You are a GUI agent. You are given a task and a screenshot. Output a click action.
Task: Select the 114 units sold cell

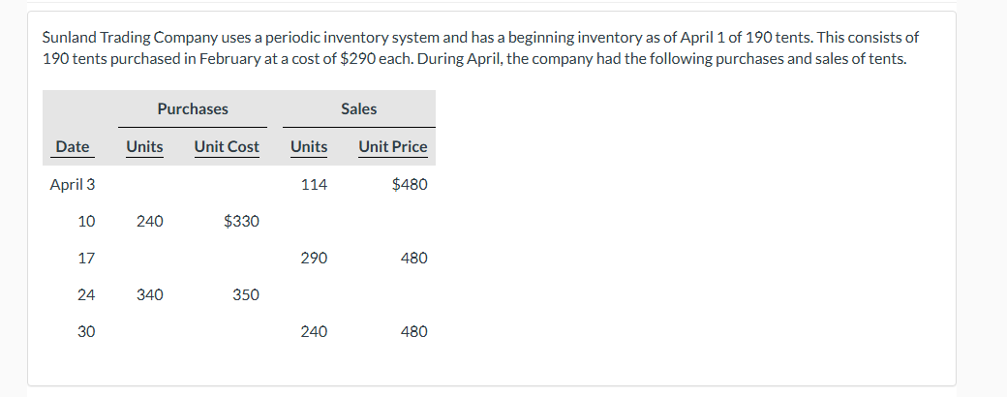click(314, 184)
